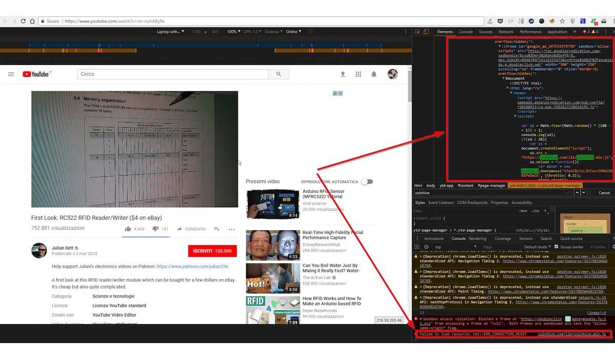Viewport: 615px width, 359px height.
Task: Collapse the html lang="ru" node
Action: (507, 88)
